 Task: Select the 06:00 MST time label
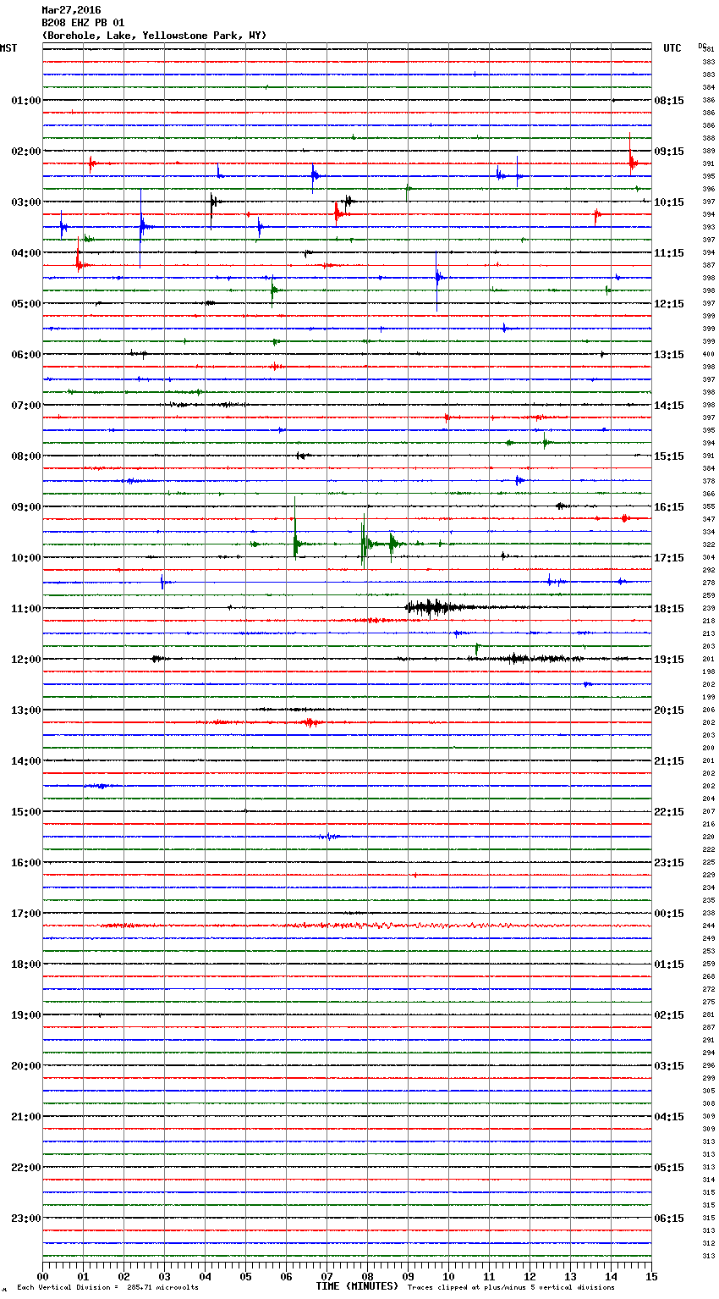click(25, 355)
